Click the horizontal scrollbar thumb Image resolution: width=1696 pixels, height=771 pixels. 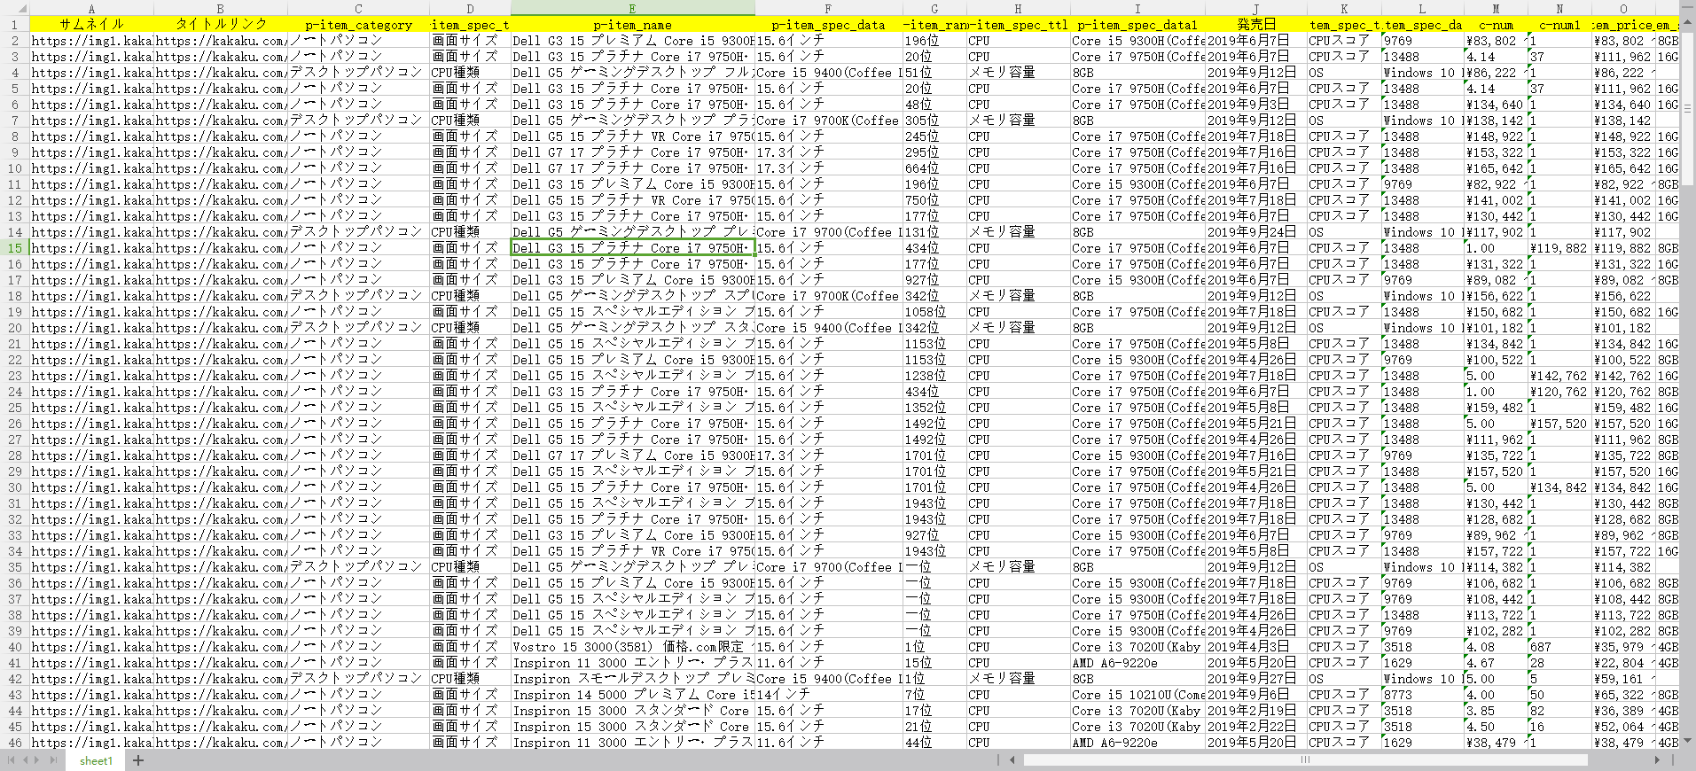point(1304,759)
